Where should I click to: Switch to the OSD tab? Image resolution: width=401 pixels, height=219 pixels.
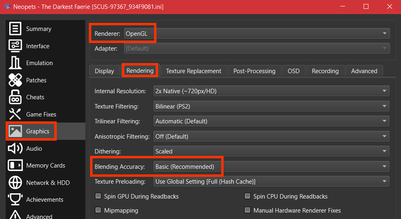[x=293, y=71]
